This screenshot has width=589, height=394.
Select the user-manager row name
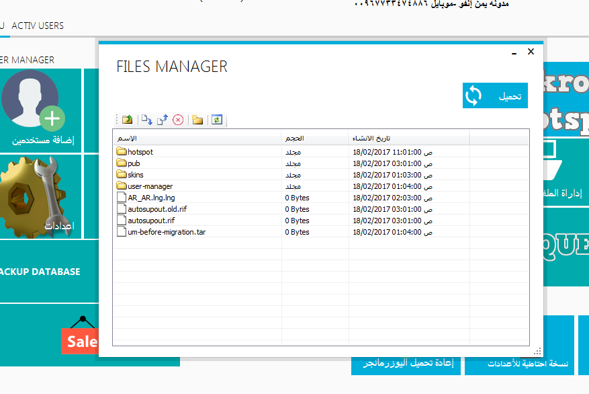point(150,186)
